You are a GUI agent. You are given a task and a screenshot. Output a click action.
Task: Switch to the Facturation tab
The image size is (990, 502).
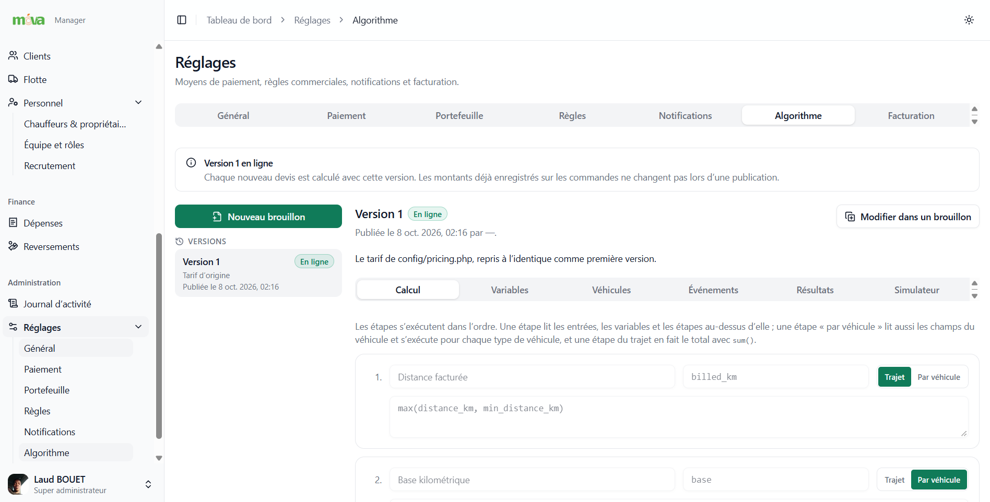pos(911,115)
